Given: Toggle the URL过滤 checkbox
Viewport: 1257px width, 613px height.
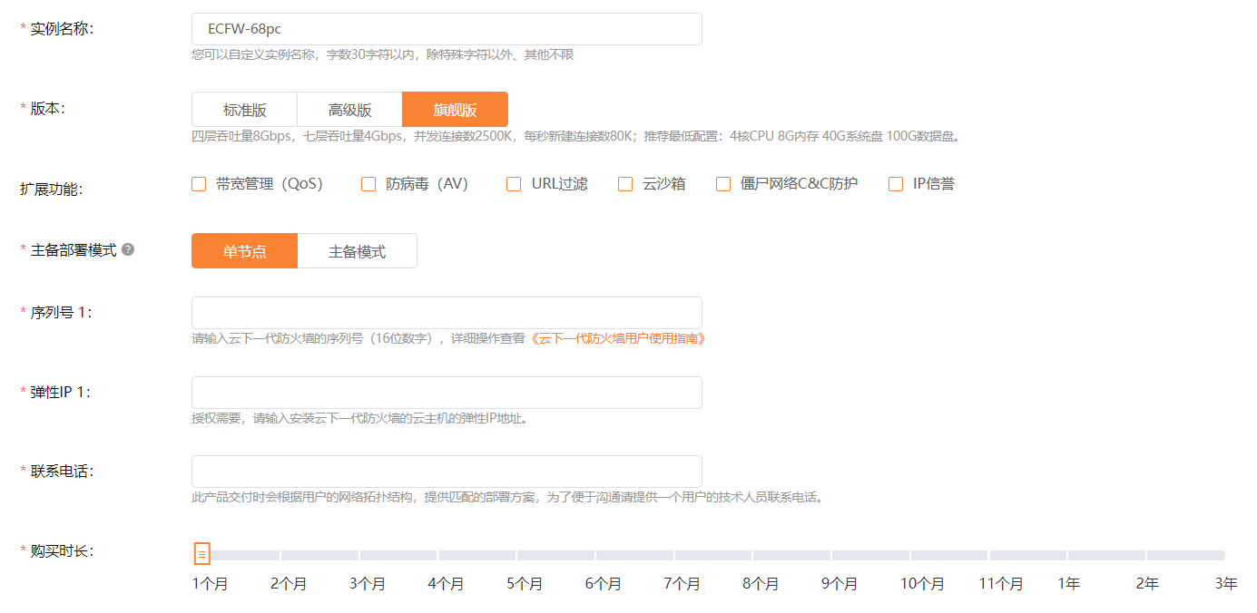Looking at the screenshot, I should [x=514, y=184].
